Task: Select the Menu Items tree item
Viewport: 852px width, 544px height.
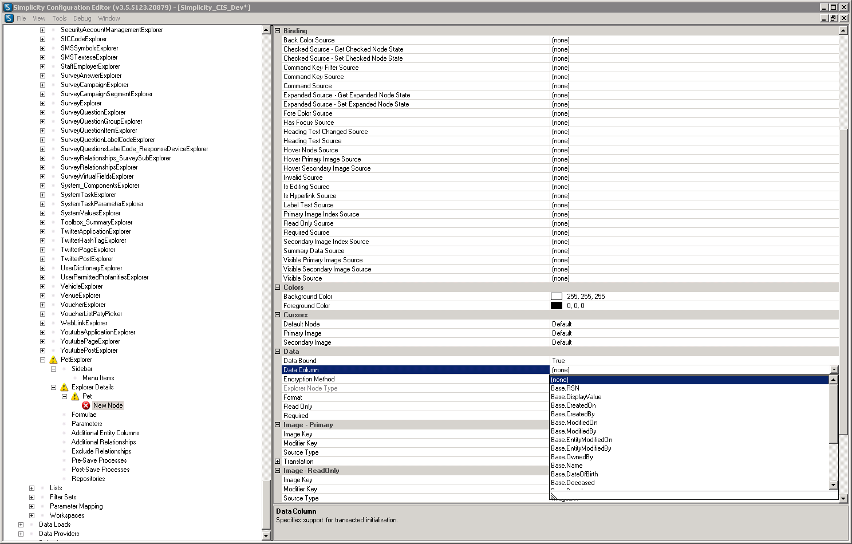Action: [98, 378]
